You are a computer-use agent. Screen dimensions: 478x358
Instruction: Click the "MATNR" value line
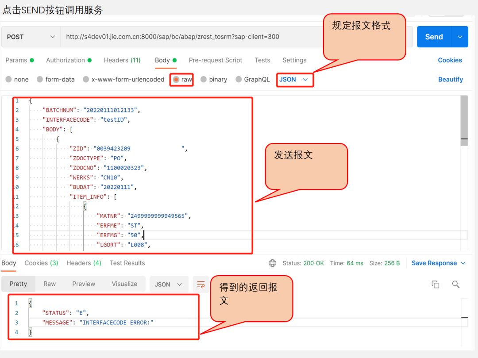point(143,216)
